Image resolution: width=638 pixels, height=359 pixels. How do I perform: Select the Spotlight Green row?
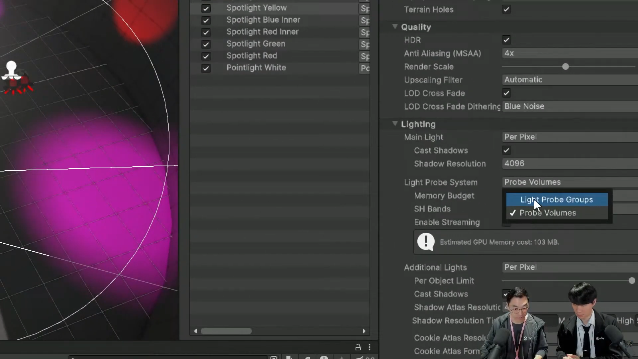point(256,44)
